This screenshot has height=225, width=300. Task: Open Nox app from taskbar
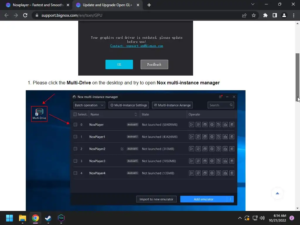coord(61,218)
